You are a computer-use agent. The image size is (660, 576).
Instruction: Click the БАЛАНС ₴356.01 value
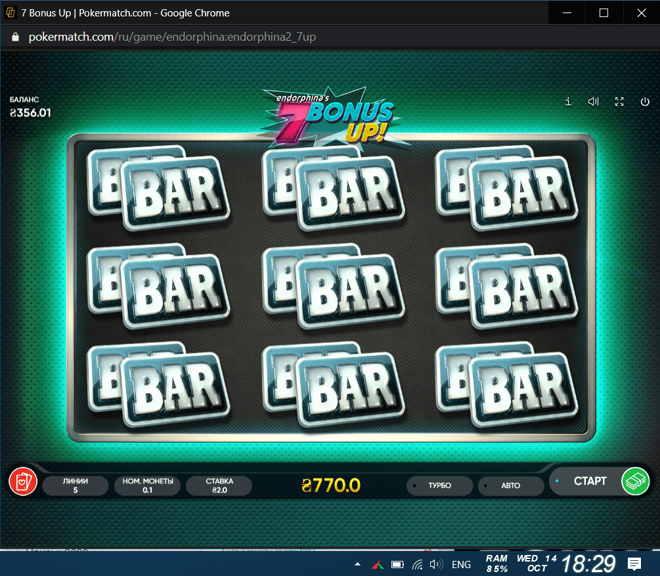(30, 112)
